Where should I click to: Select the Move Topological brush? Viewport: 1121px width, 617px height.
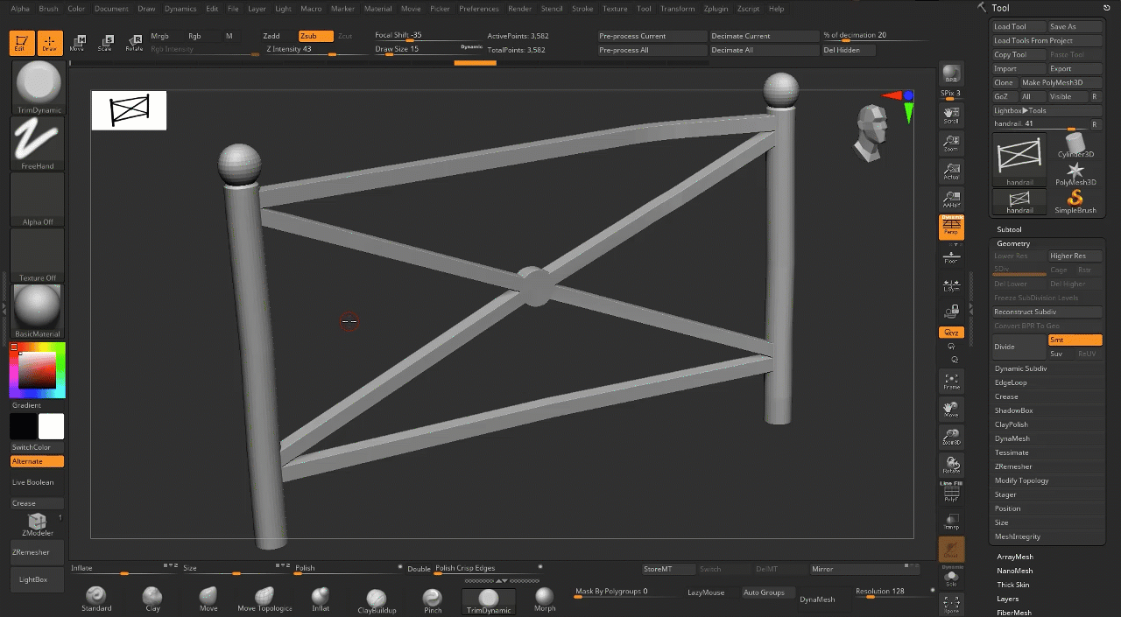coord(264,599)
